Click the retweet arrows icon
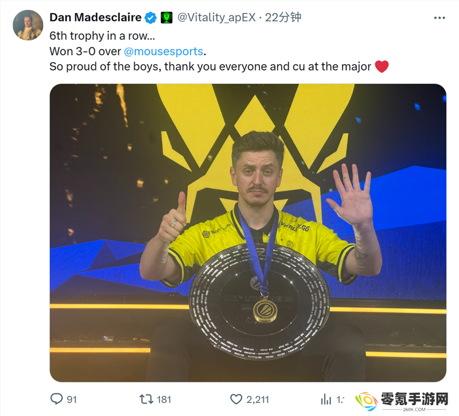 pos(146,399)
